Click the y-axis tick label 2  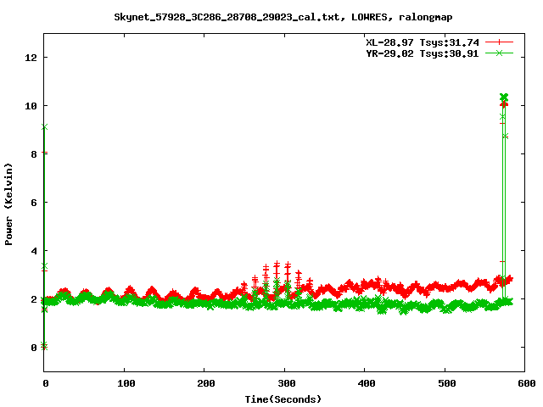34,299
